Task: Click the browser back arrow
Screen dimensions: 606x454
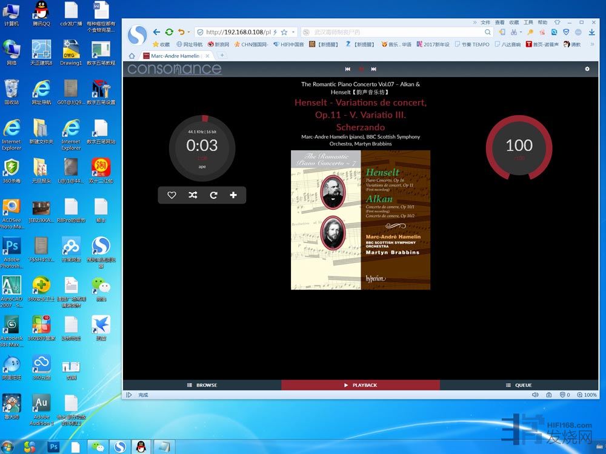Action: (156, 32)
